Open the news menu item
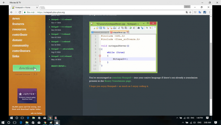The image size is (221, 125). click(x=16, y=18)
